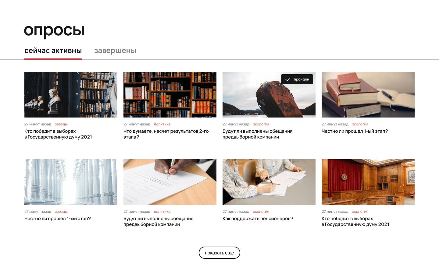Open the courtroom with red curtain image
Viewport: 439px width, 274px height.
point(368,182)
